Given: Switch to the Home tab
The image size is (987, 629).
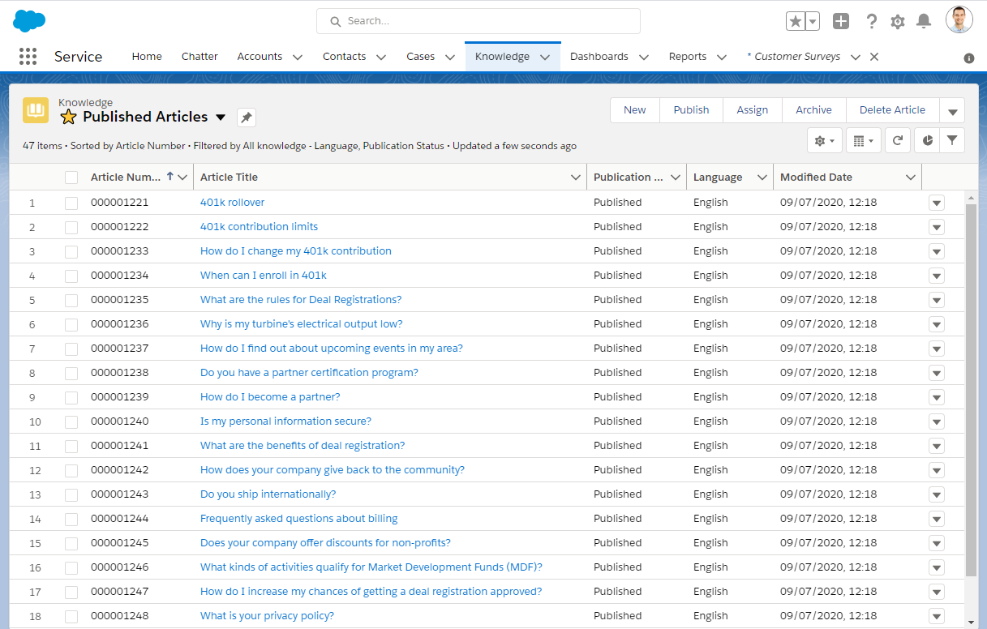Looking at the screenshot, I should [x=146, y=56].
